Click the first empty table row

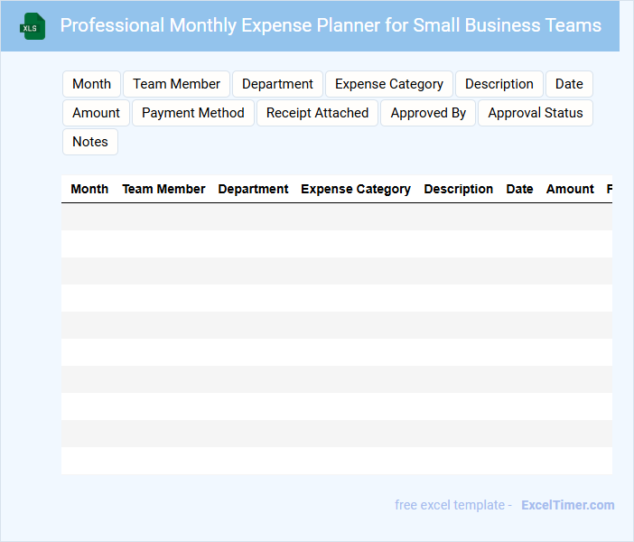[x=336, y=217]
